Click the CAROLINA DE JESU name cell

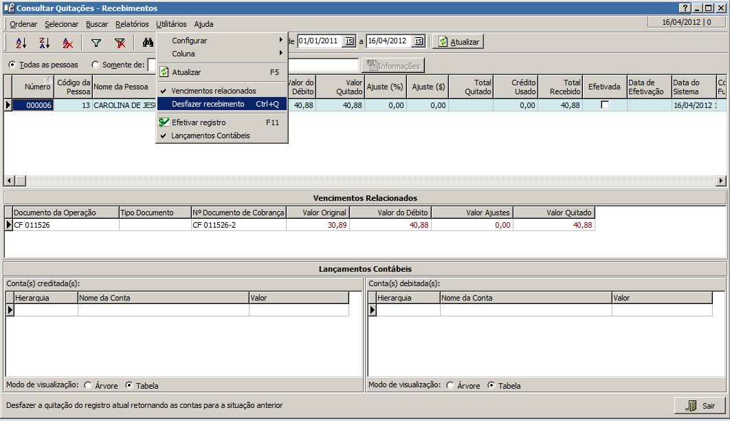124,105
